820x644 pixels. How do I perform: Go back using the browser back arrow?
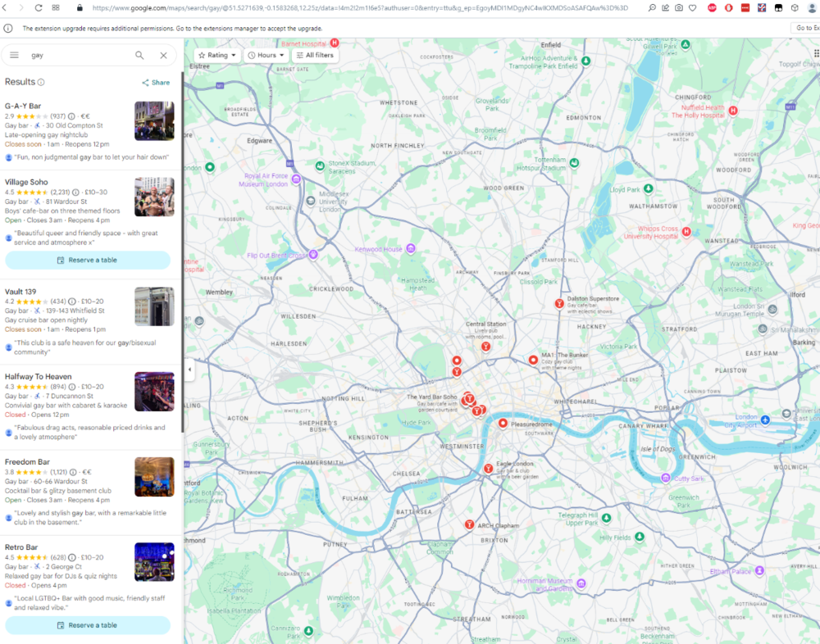5,8
